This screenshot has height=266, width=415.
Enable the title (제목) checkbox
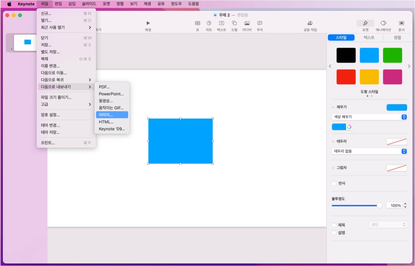click(334, 225)
